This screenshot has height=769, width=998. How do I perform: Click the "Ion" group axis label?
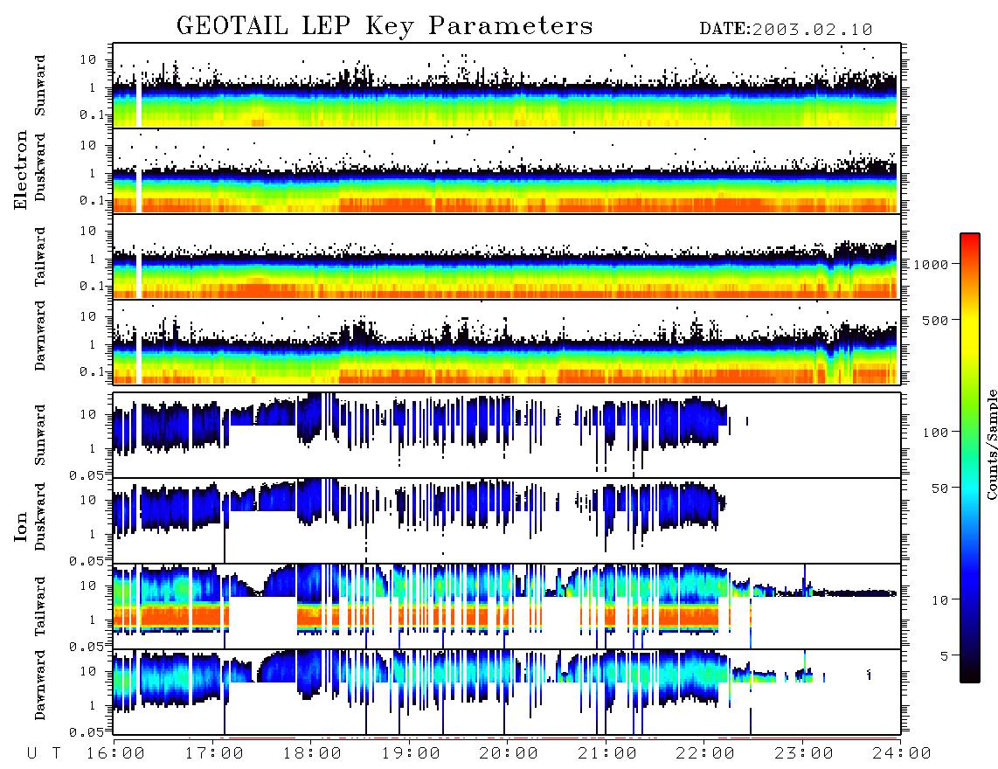click(21, 527)
